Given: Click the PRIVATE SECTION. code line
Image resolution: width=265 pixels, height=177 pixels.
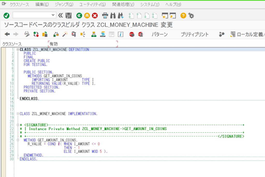Looking at the screenshot, I should click(40, 91).
